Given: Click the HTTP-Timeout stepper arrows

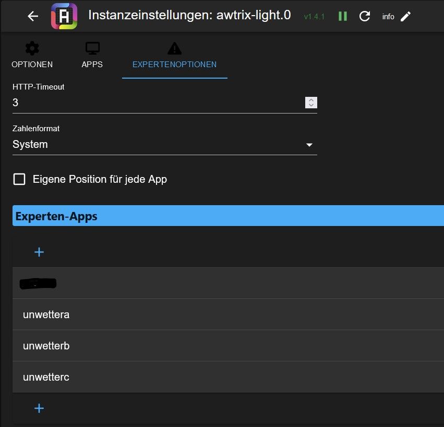Looking at the screenshot, I should pos(311,103).
